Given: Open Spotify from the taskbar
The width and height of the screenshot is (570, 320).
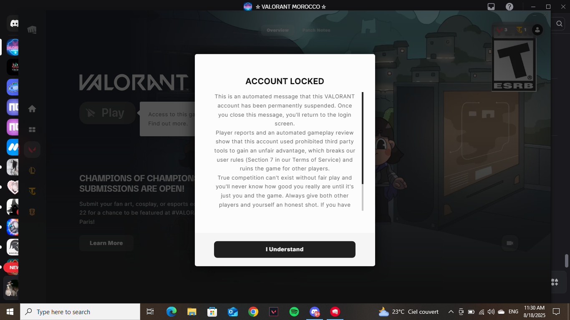Looking at the screenshot, I should tap(294, 312).
